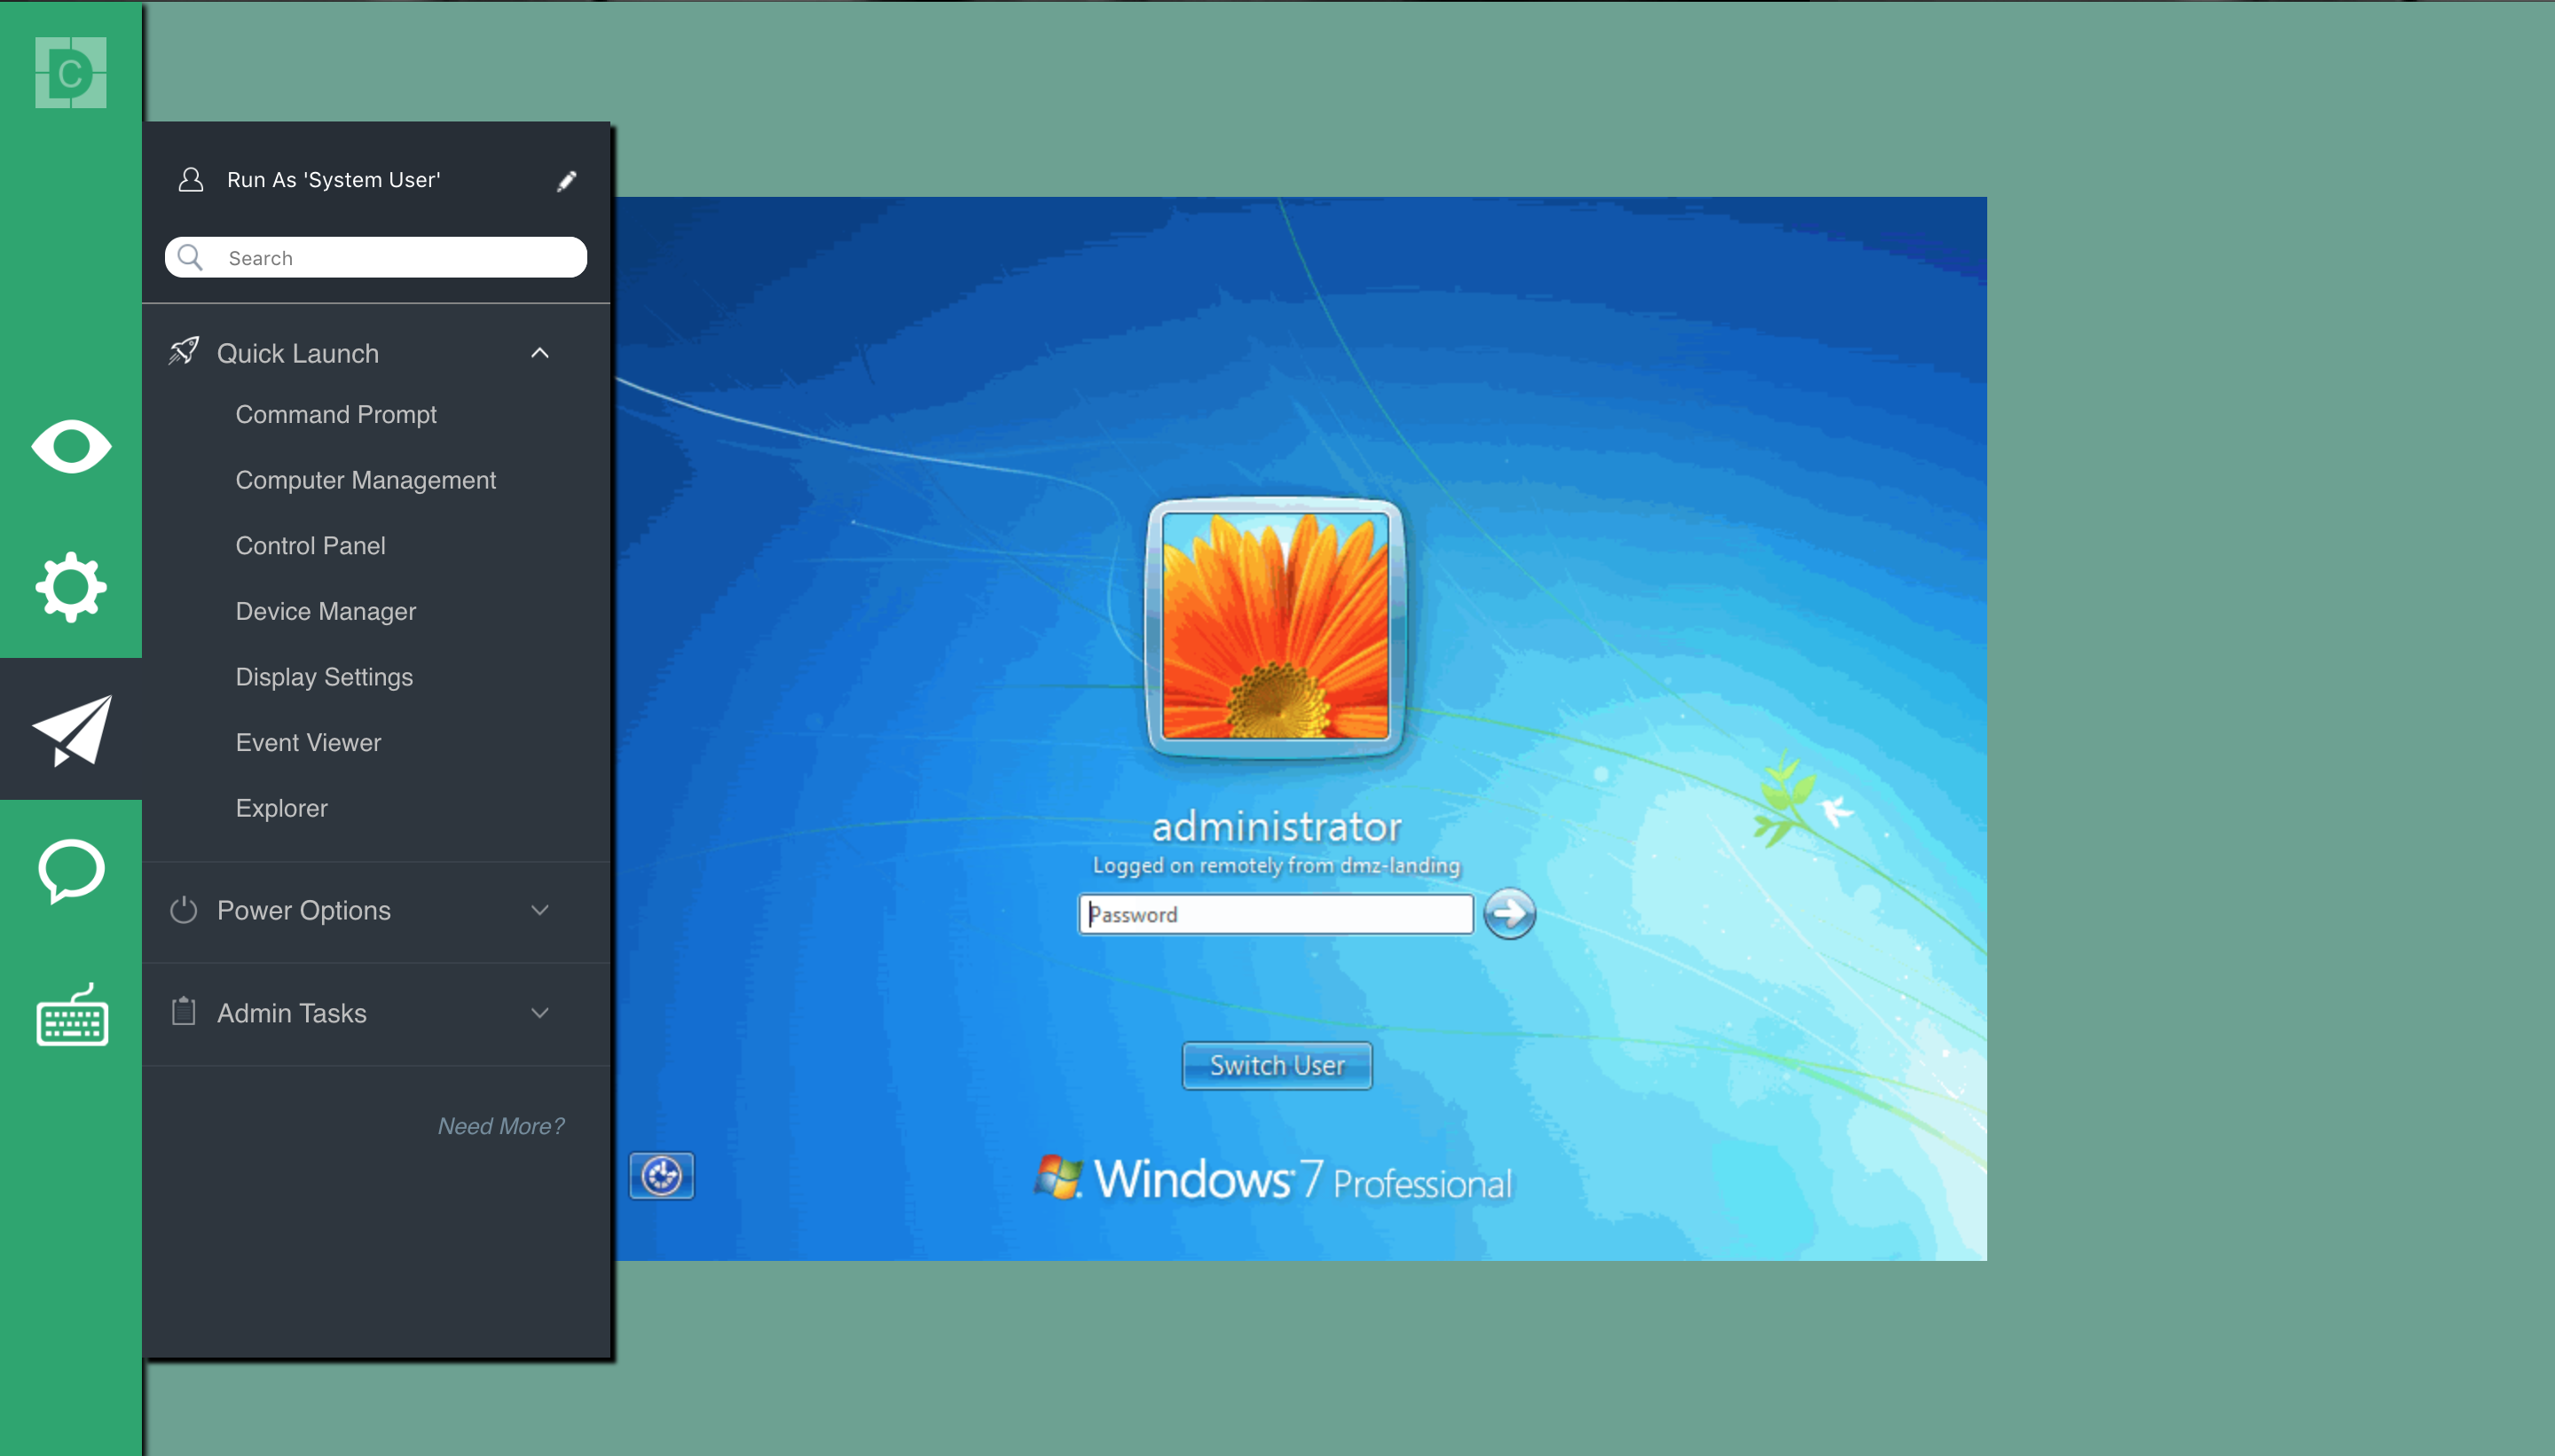2555x1456 pixels.
Task: Click the search magnifier icon in menu
Action: coord(192,258)
